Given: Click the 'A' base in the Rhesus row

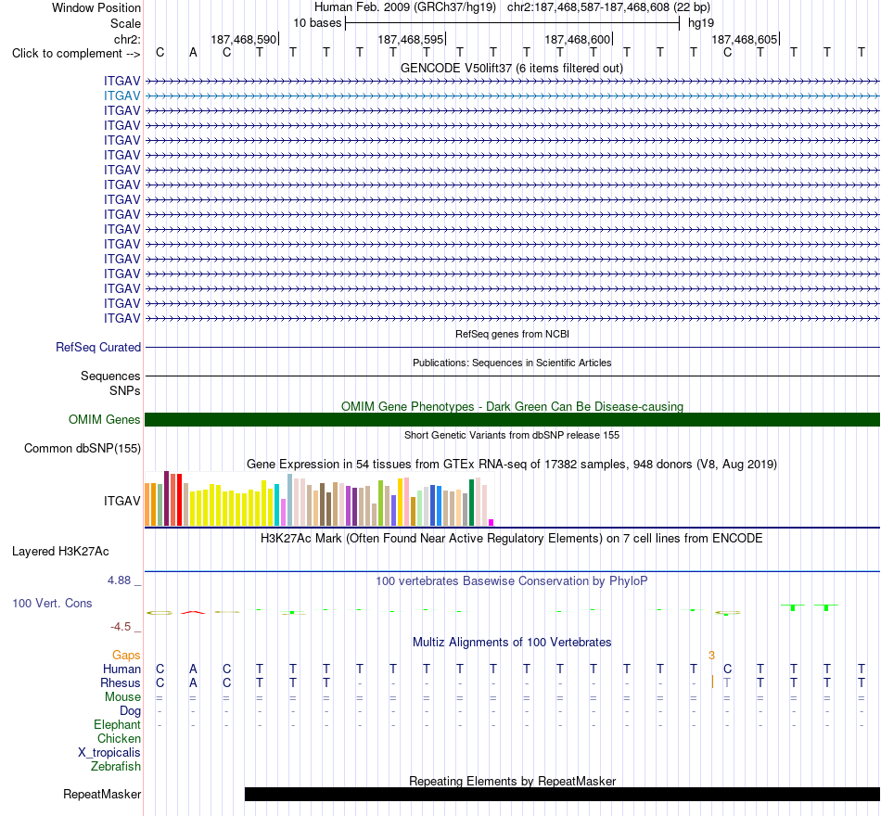Looking at the screenshot, I should [x=193, y=683].
